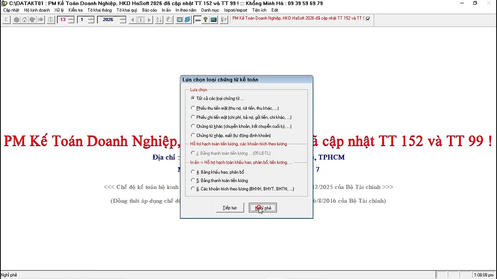Image resolution: width=497 pixels, height=279 pixels.
Task: Click the teal window toolbar icon
Action: [179, 20]
